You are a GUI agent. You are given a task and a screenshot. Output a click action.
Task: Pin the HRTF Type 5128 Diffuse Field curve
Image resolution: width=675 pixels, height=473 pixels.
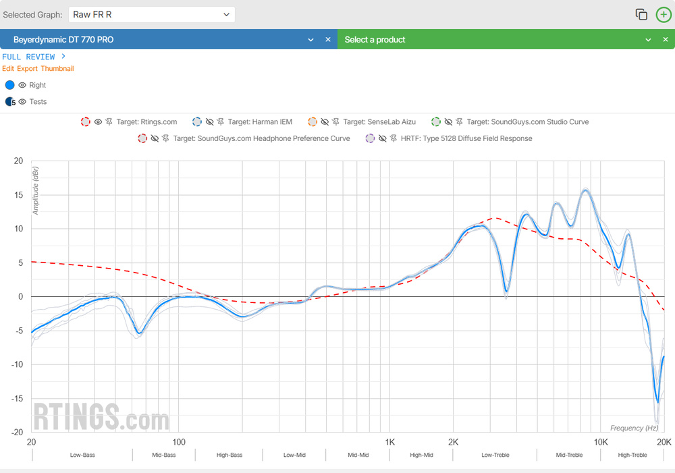click(392, 138)
